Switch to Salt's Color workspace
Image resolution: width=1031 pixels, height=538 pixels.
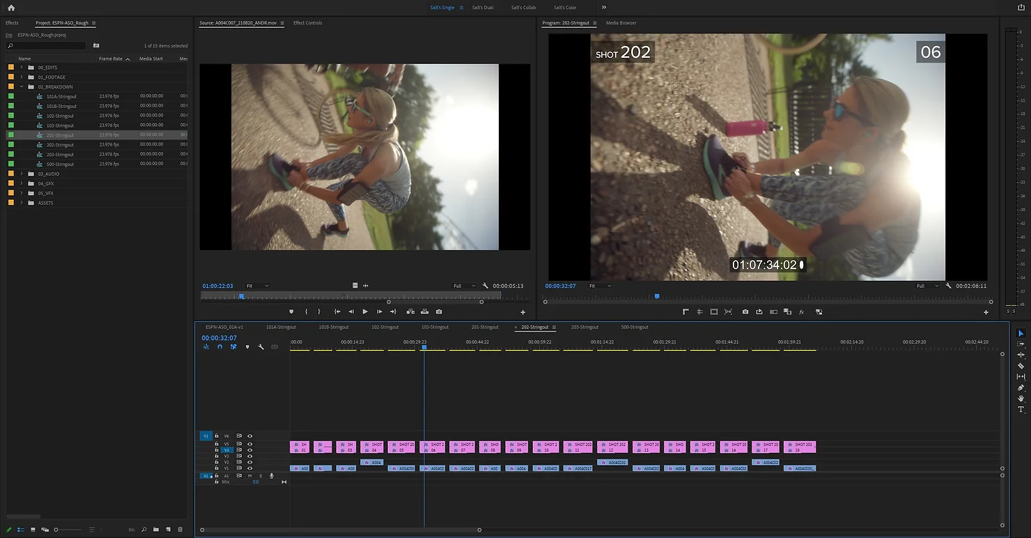click(x=565, y=8)
